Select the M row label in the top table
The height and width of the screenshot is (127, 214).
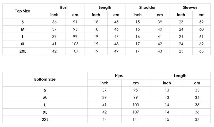pos(23,29)
